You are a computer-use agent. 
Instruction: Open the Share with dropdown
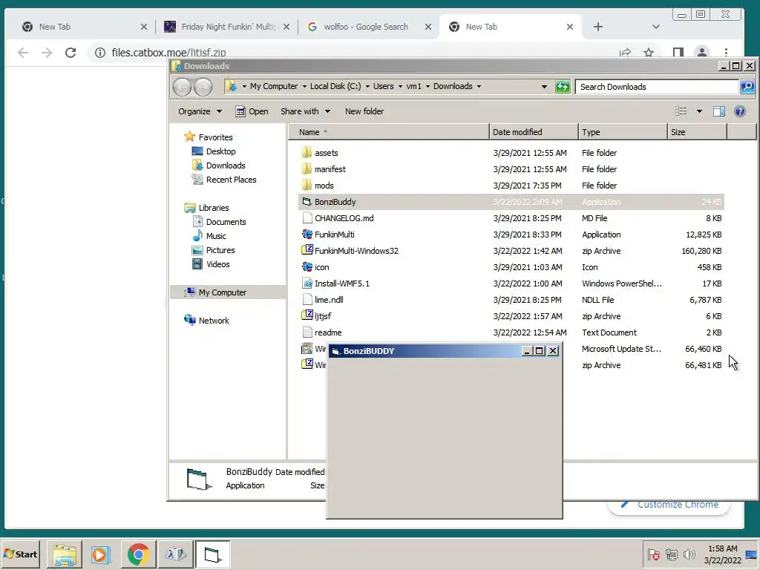305,111
